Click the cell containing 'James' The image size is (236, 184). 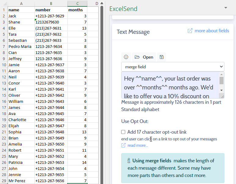click(21, 108)
